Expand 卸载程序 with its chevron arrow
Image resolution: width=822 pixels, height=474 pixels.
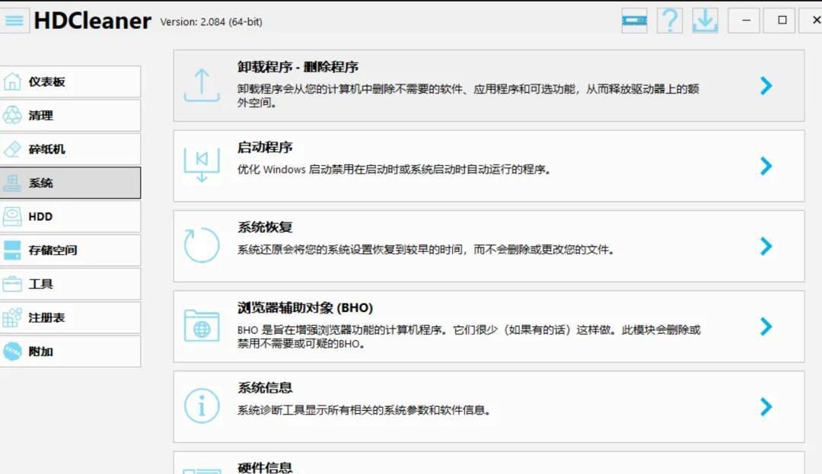click(x=766, y=86)
